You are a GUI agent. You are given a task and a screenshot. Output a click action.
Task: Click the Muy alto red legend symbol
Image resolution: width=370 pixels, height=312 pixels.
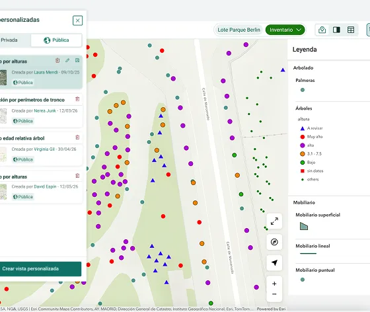303,137
